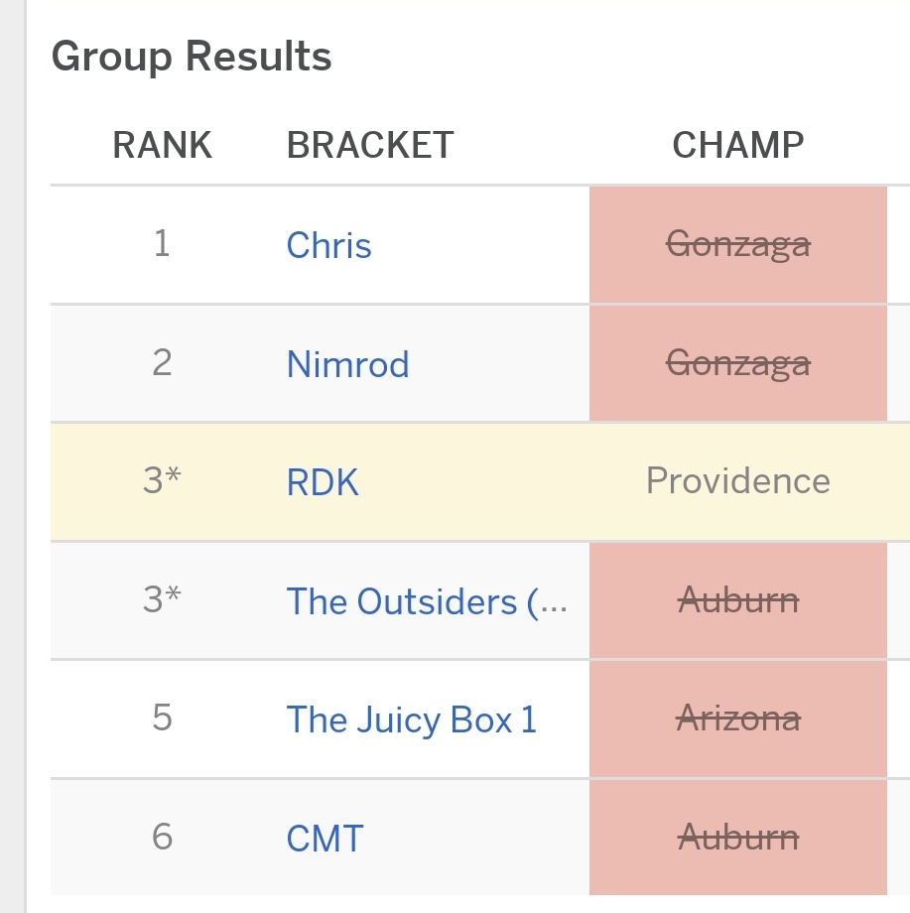Viewport: 910px width, 913px height.
Task: Open The Outsiders bracket link
Action: tap(426, 601)
